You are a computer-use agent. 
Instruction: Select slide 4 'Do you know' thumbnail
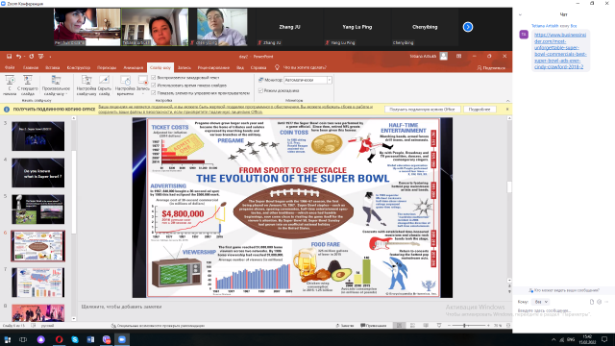[x=38, y=173]
